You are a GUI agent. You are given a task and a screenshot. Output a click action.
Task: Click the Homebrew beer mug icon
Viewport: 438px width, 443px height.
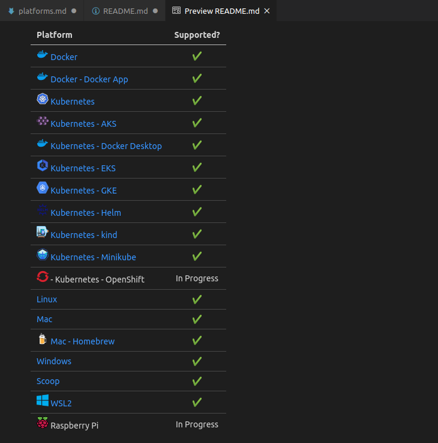point(43,338)
